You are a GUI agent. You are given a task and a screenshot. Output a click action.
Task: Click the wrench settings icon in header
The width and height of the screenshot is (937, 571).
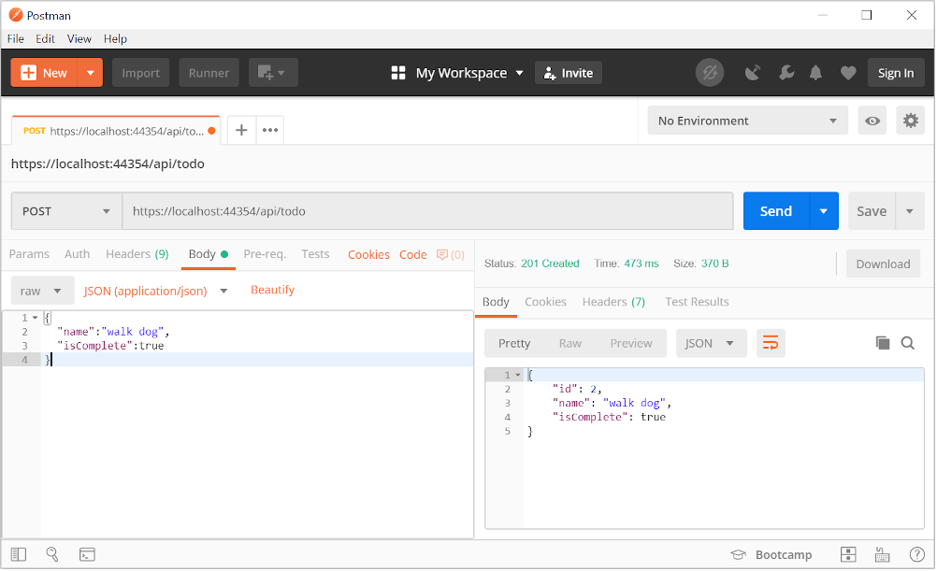click(786, 72)
